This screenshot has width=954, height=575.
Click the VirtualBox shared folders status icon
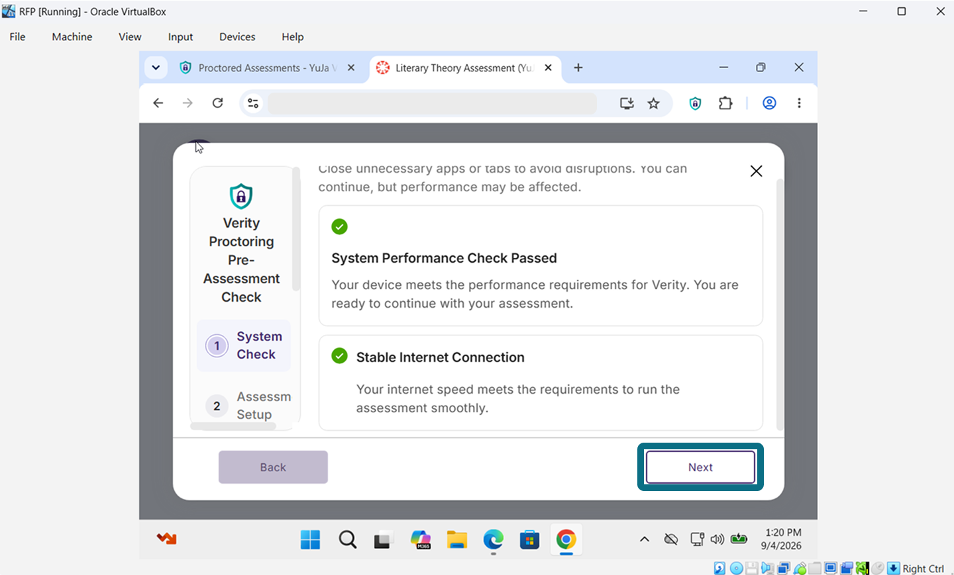(x=815, y=568)
